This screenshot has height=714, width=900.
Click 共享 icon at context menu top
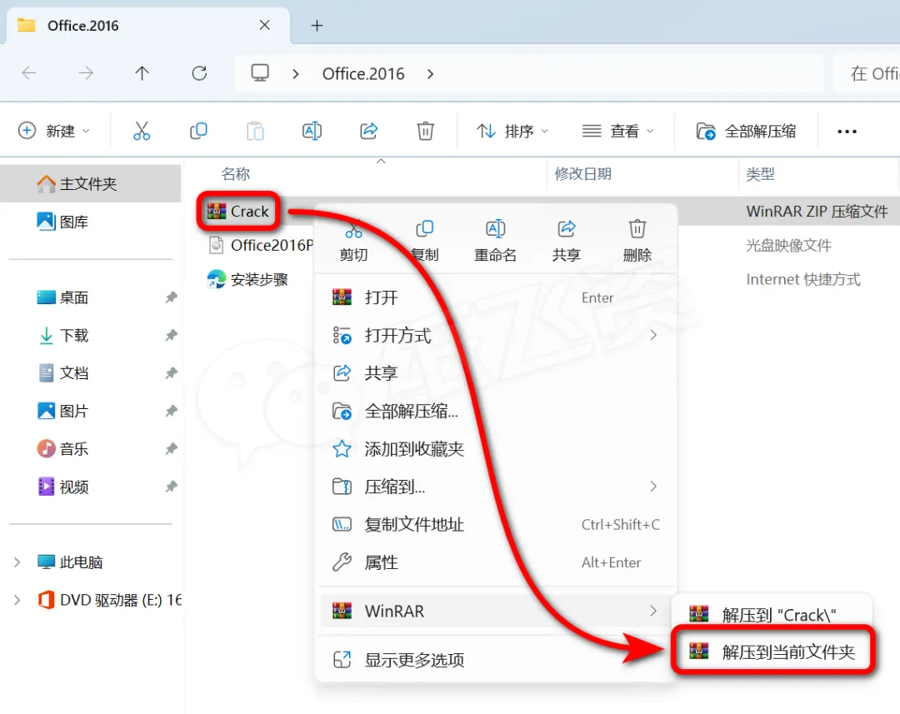(x=567, y=241)
